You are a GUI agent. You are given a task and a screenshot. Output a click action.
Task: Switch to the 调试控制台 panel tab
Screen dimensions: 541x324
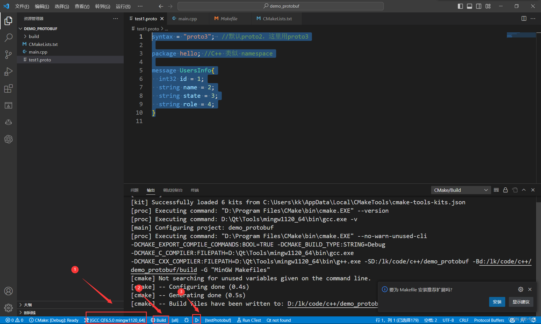[173, 190]
